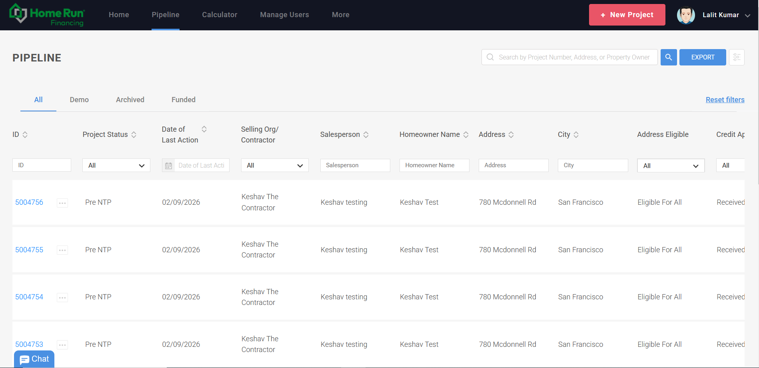
Task: Expand Selling Org/Contractor filter dropdown
Action: tap(274, 166)
